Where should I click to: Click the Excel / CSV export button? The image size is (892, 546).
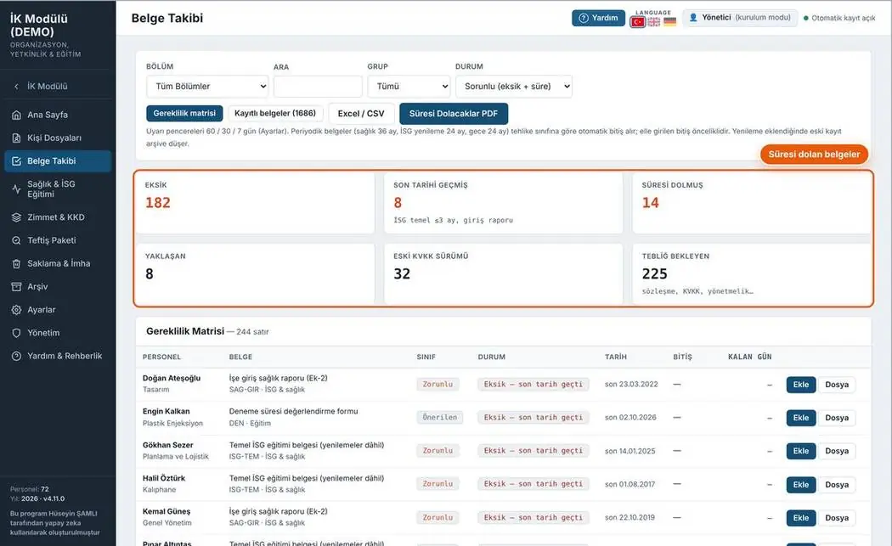(361, 114)
